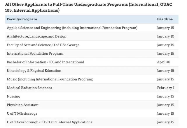The width and height of the screenshot is (187, 128).
Task: Click Medical Radiation Sciences program
Action: (29, 88)
